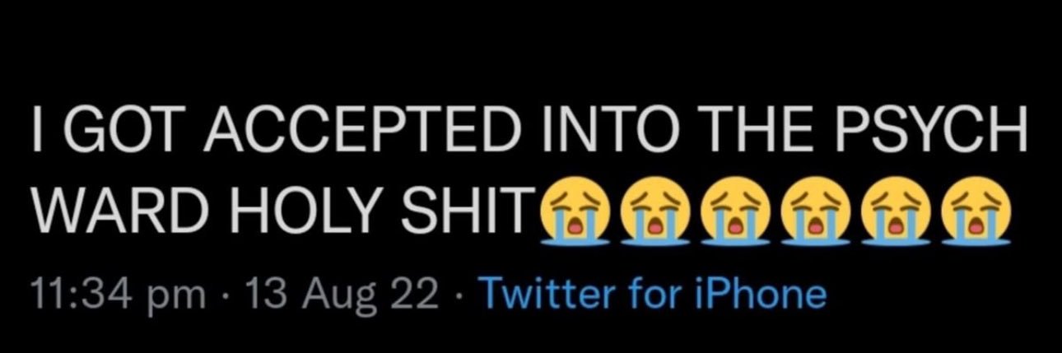Click the 13 Aug 22 date
The width and height of the screenshot is (1062, 353).
coord(335,295)
